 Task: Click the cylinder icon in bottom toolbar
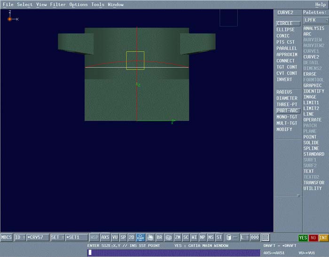tap(228, 238)
